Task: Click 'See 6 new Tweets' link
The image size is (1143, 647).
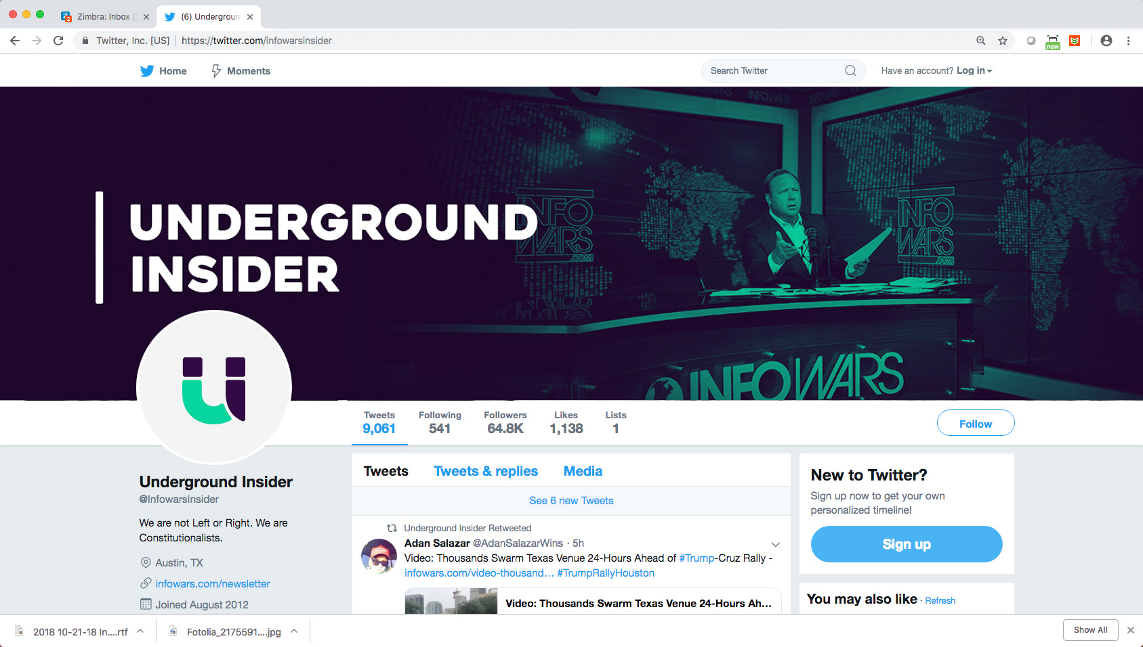Action: pyautogui.click(x=571, y=501)
